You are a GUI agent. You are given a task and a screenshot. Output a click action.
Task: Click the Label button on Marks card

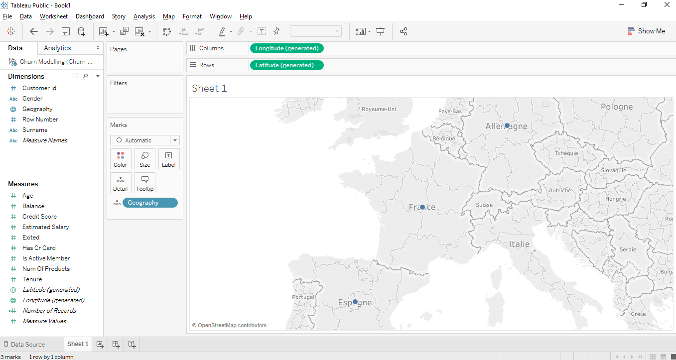point(168,159)
